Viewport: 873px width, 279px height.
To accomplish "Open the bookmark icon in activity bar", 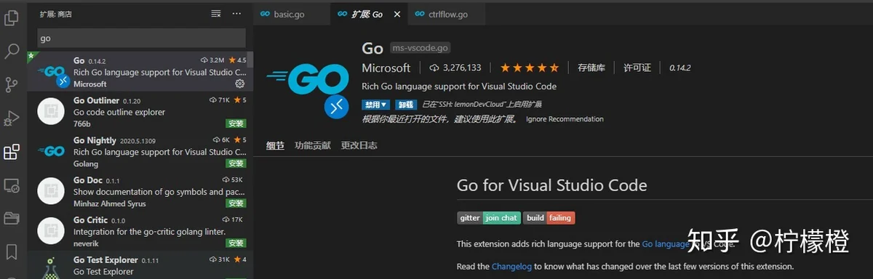I will click(x=12, y=252).
